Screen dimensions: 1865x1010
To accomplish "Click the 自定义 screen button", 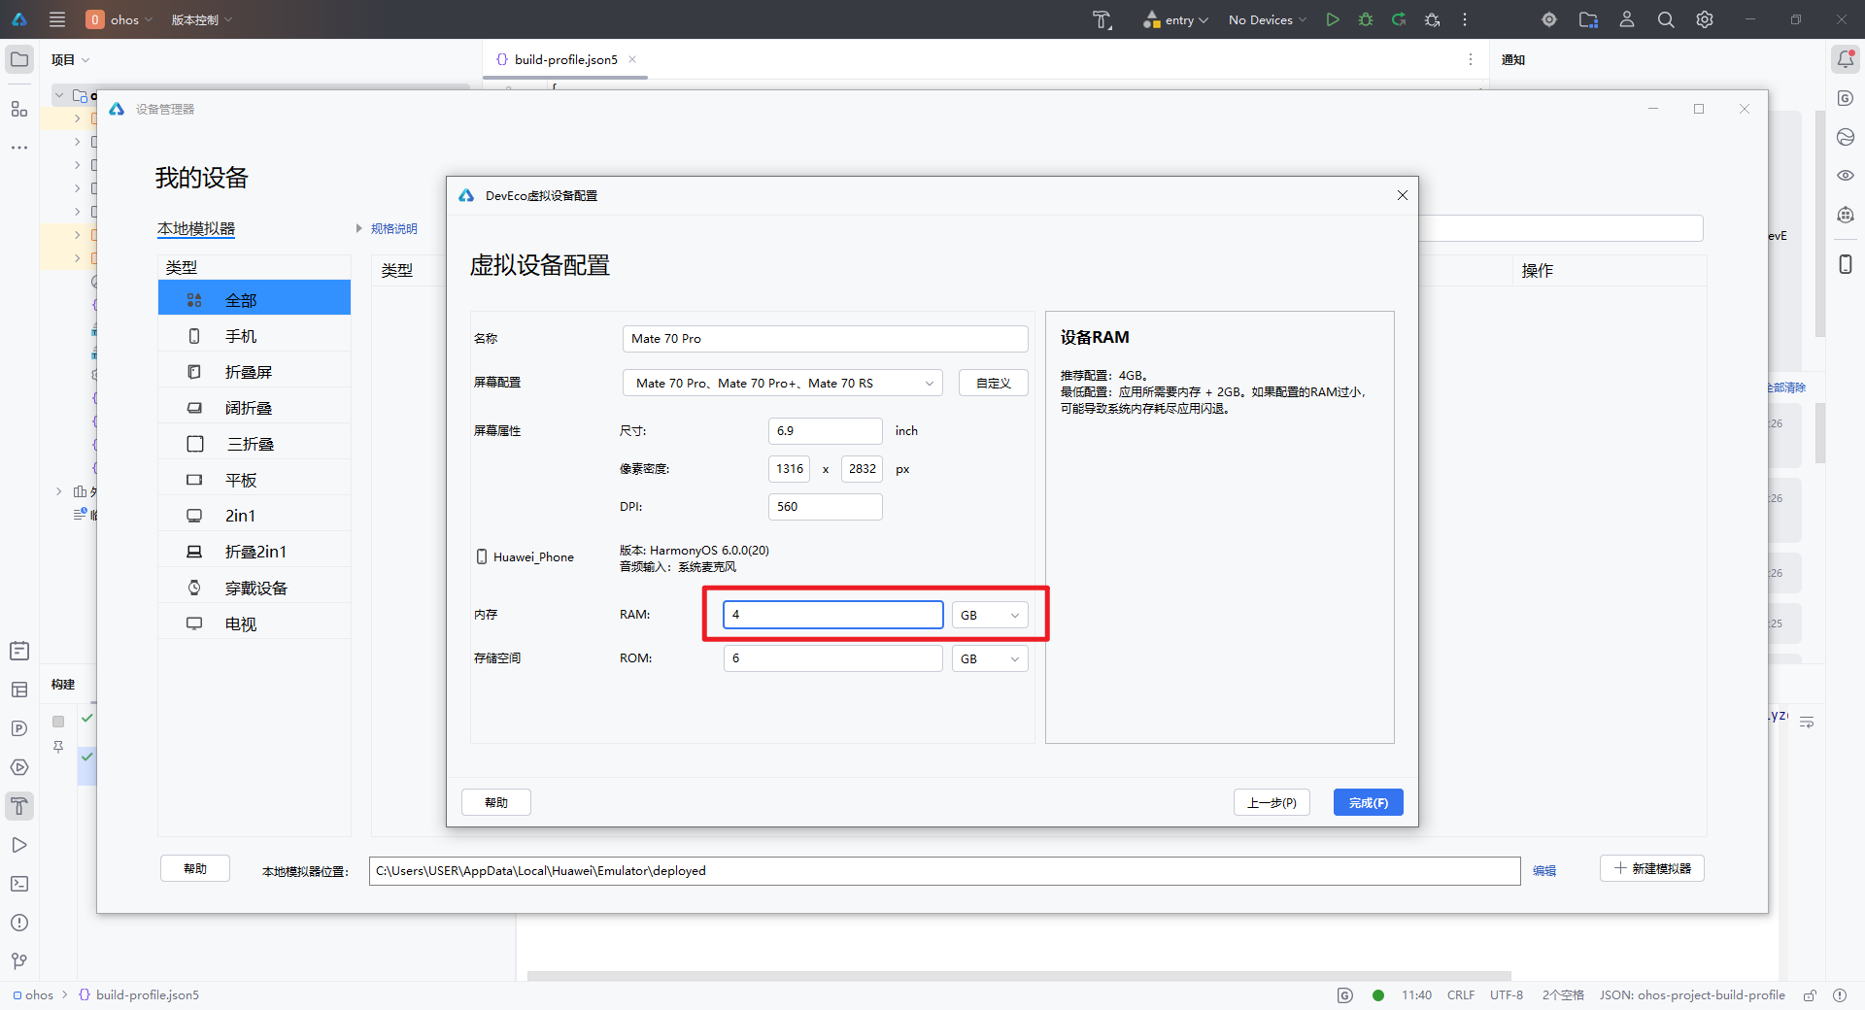I will point(993,384).
